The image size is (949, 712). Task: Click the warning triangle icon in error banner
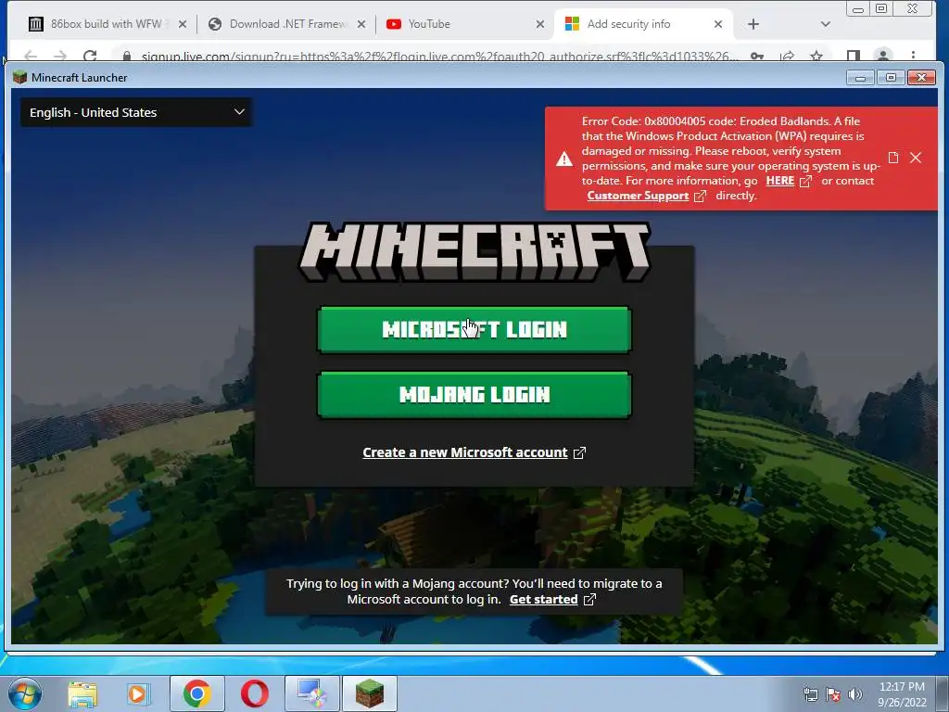(x=564, y=159)
